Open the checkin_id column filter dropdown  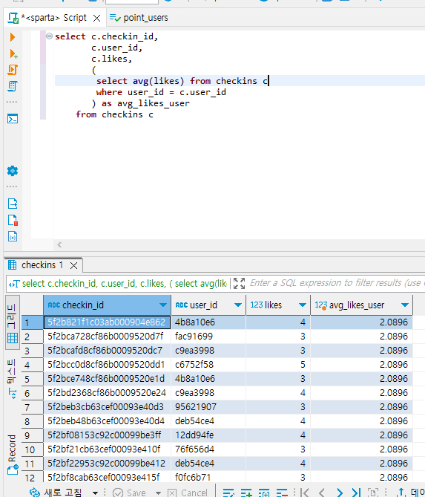(x=163, y=305)
